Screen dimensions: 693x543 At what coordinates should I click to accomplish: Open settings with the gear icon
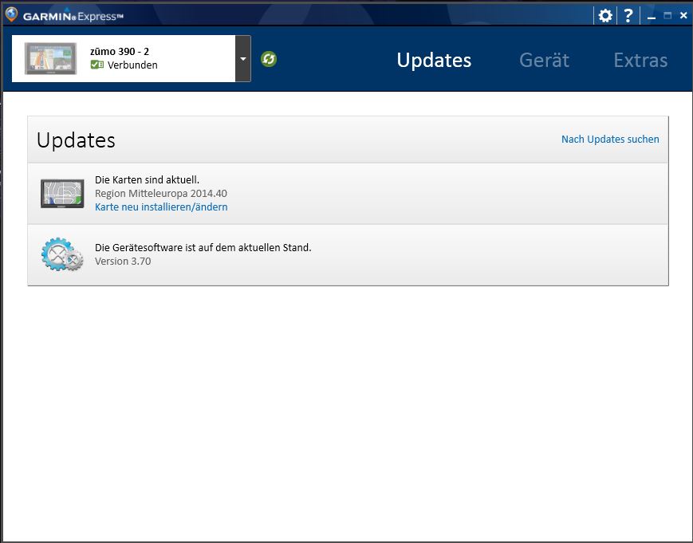[605, 15]
